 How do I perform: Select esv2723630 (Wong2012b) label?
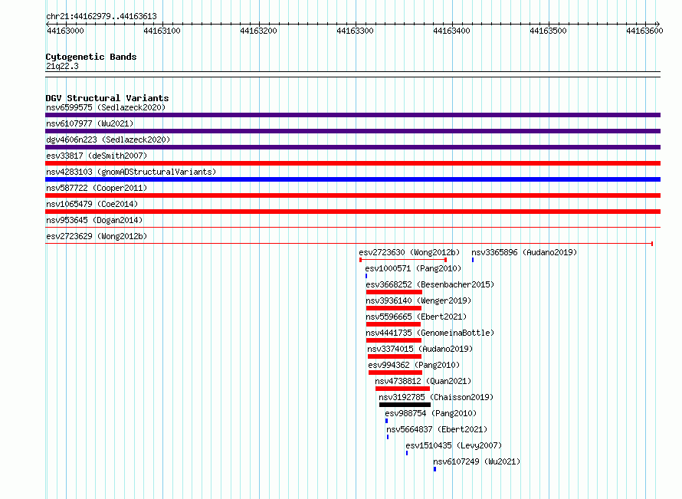click(x=409, y=252)
